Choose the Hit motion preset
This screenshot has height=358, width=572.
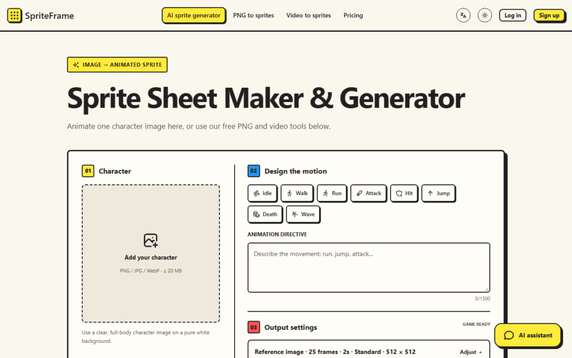[404, 193]
